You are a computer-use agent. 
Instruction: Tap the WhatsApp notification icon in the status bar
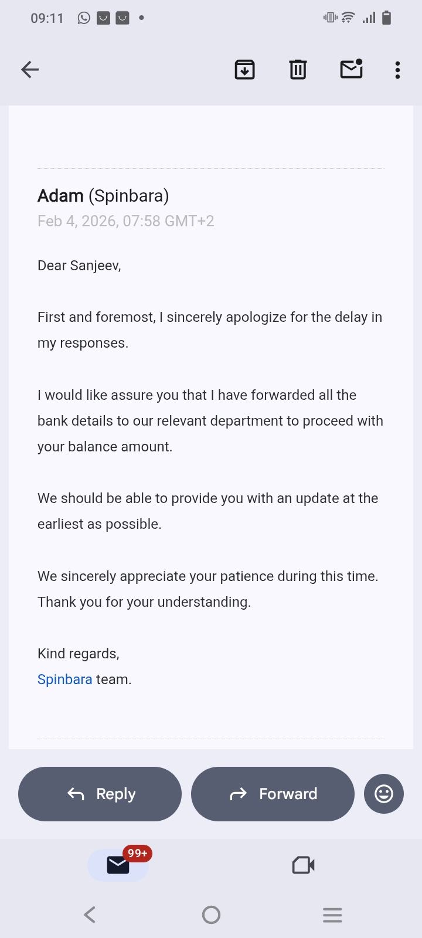tap(84, 18)
